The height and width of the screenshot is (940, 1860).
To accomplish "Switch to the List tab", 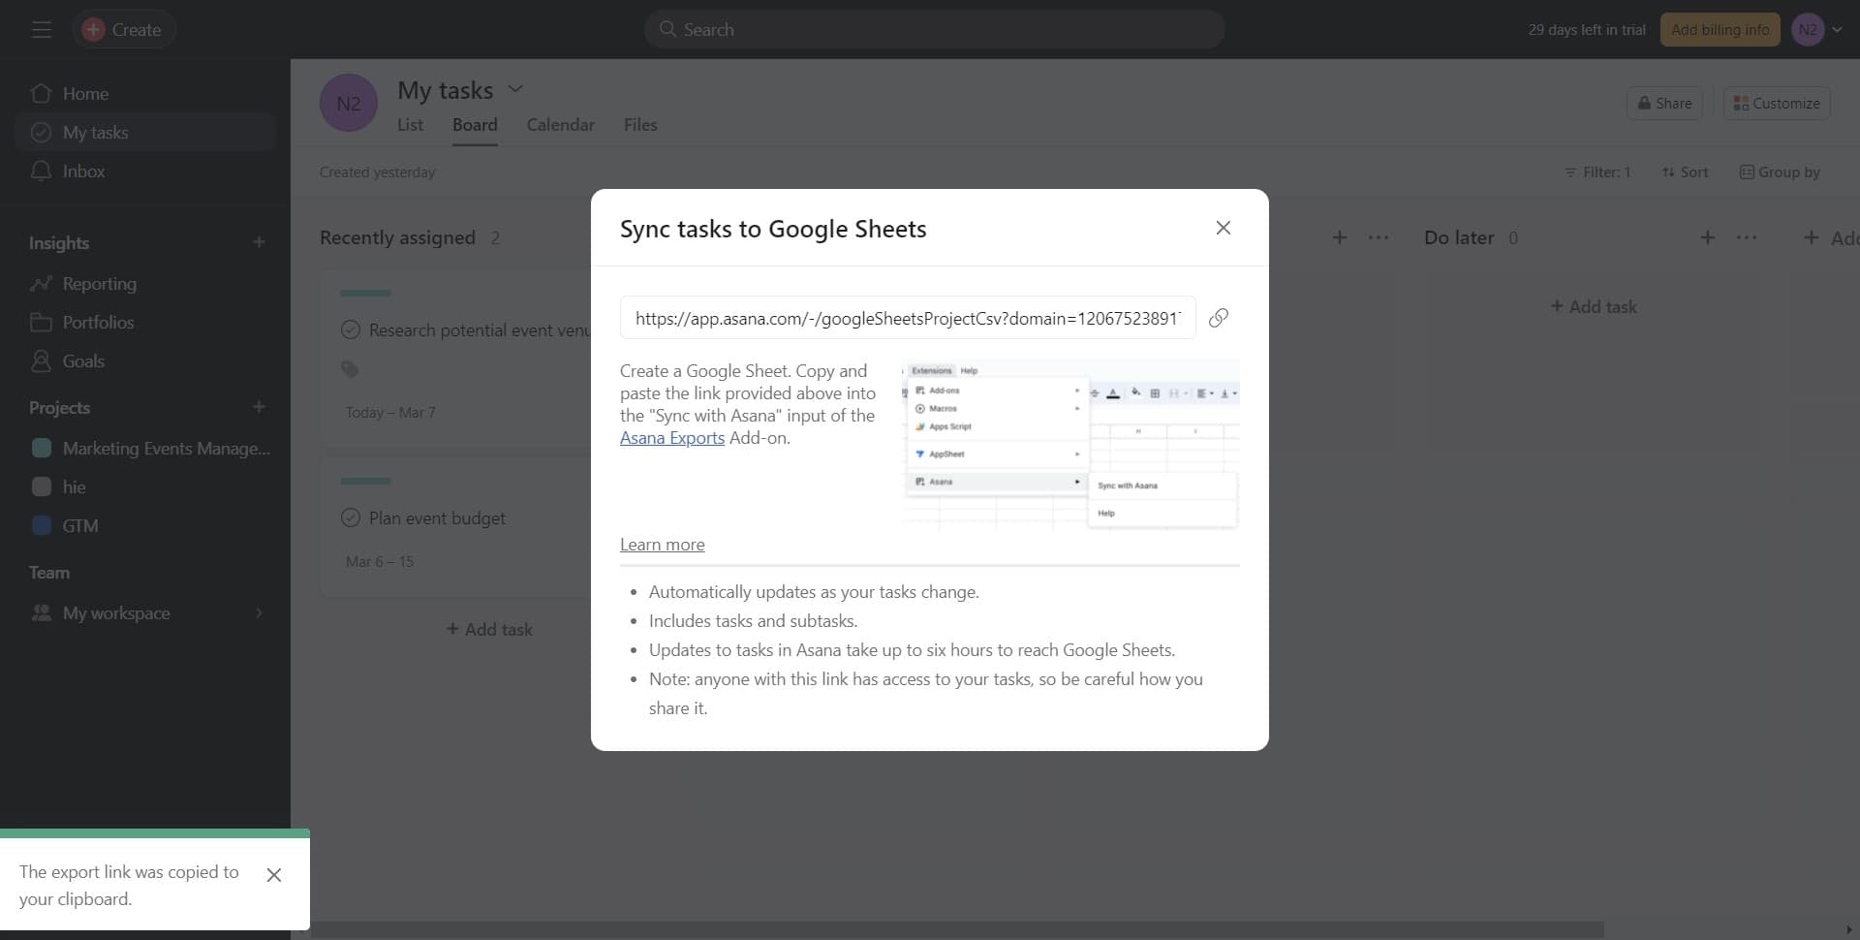I will pos(410,124).
